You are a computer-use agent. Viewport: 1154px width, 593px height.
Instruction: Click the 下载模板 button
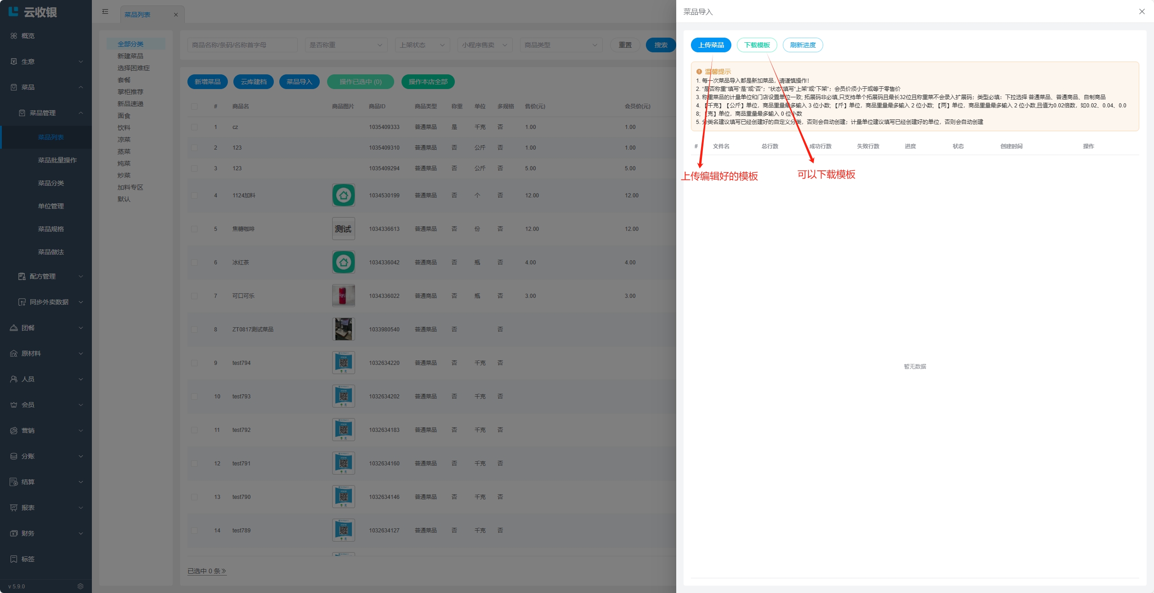click(757, 45)
